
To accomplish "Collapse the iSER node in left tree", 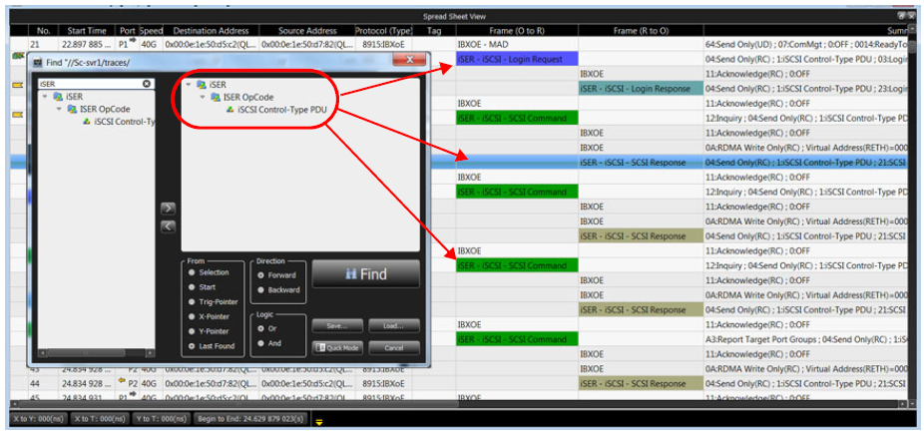I will click(x=45, y=97).
